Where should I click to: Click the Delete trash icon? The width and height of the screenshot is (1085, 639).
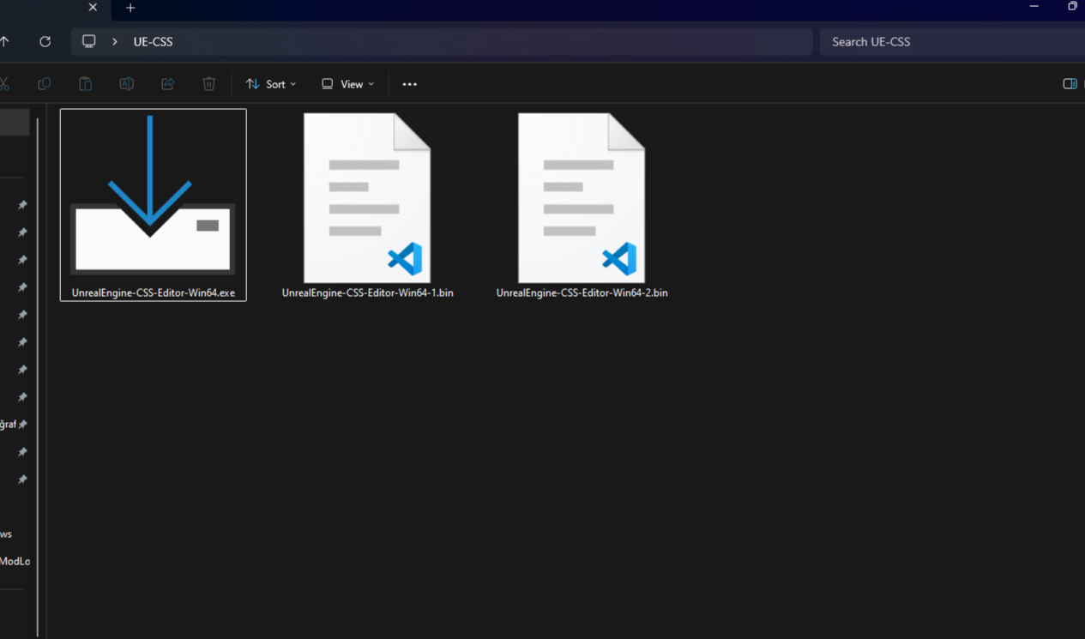(209, 84)
